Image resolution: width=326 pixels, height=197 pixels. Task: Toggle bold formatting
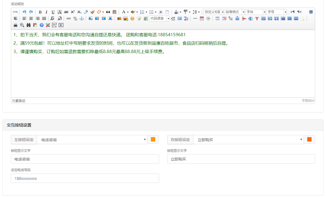[x=40, y=12]
